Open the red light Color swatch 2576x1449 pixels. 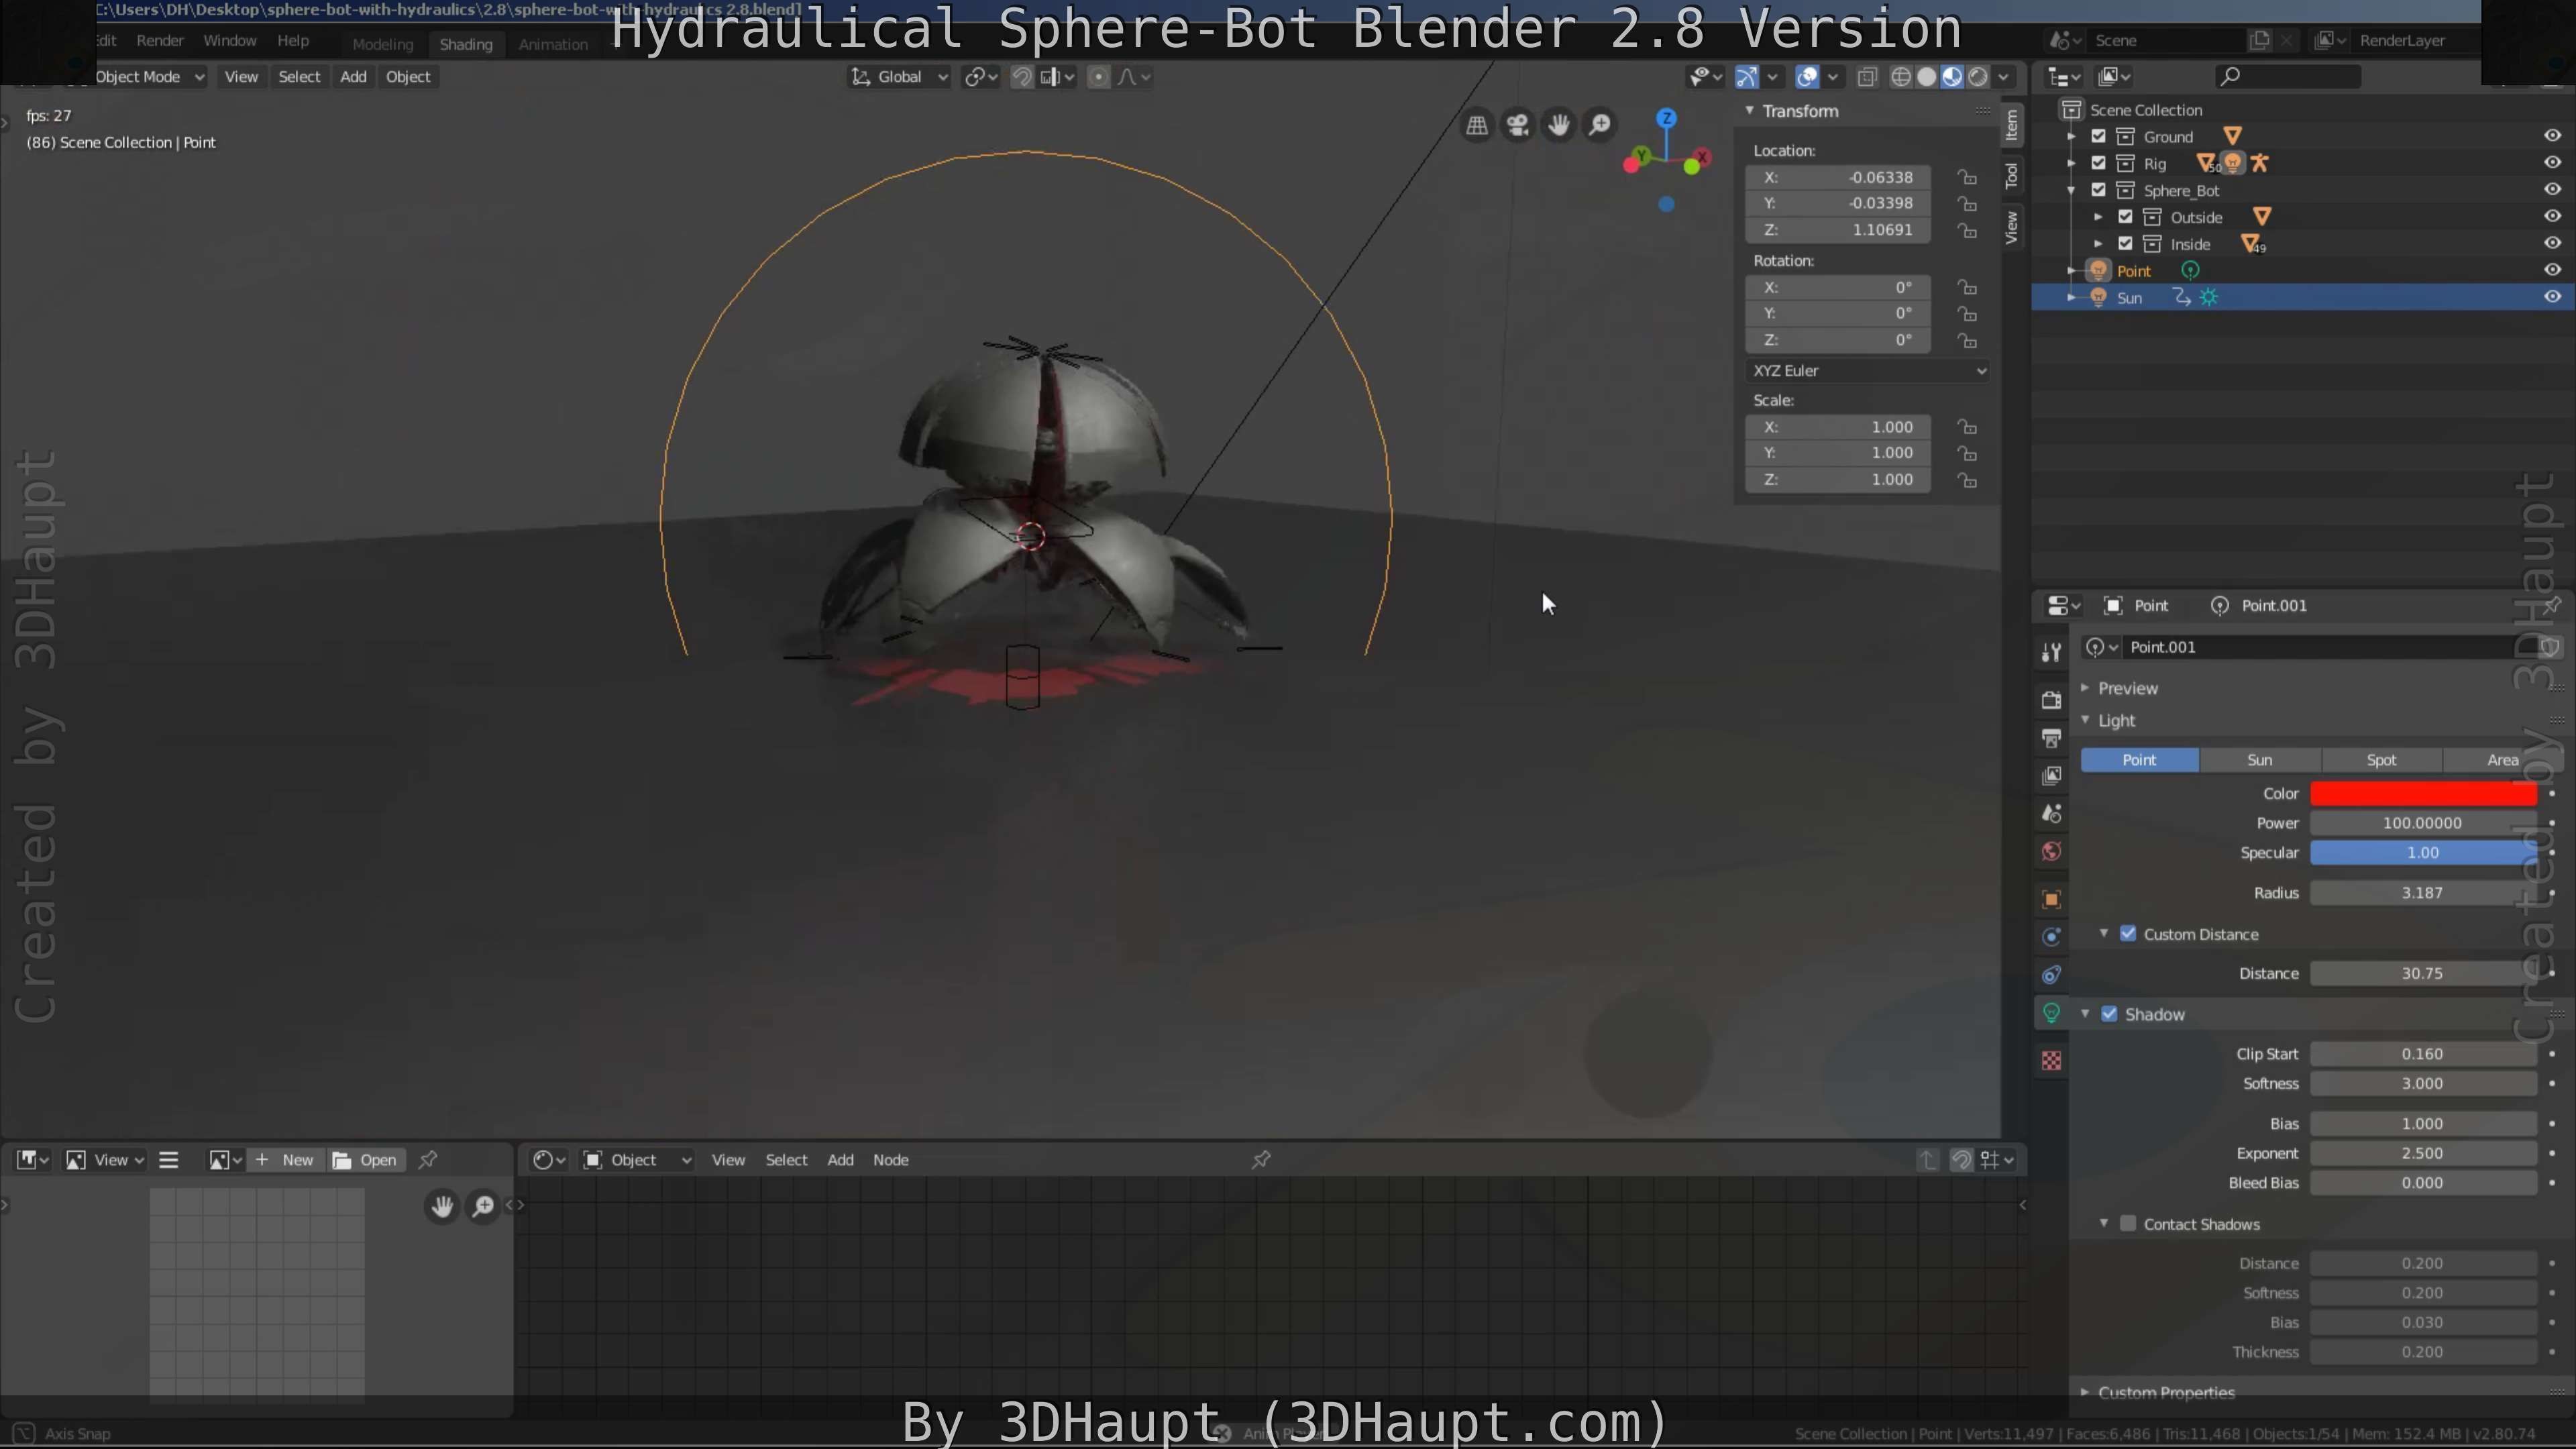(x=2423, y=794)
